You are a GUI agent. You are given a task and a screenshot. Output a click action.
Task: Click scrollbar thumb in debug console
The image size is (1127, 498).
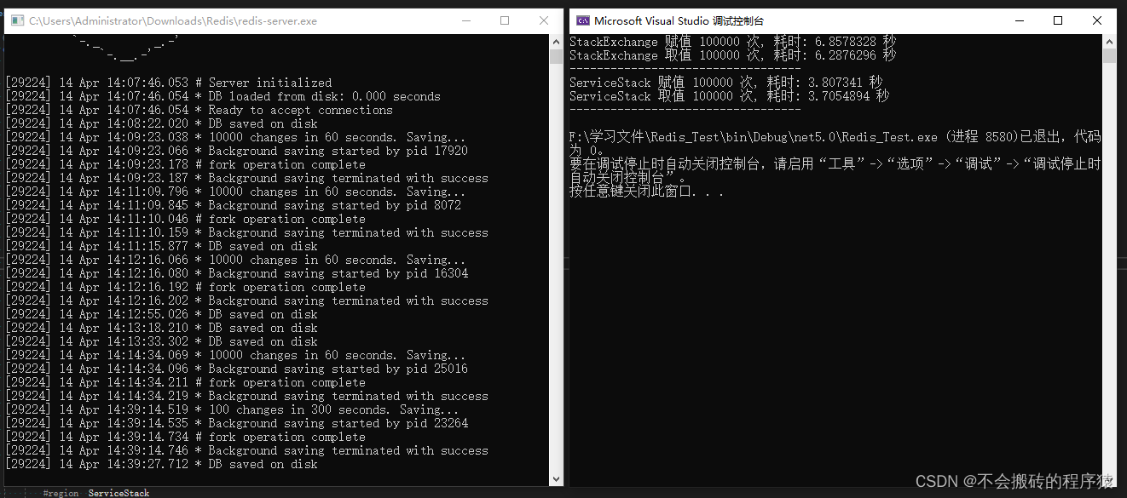1109,56
